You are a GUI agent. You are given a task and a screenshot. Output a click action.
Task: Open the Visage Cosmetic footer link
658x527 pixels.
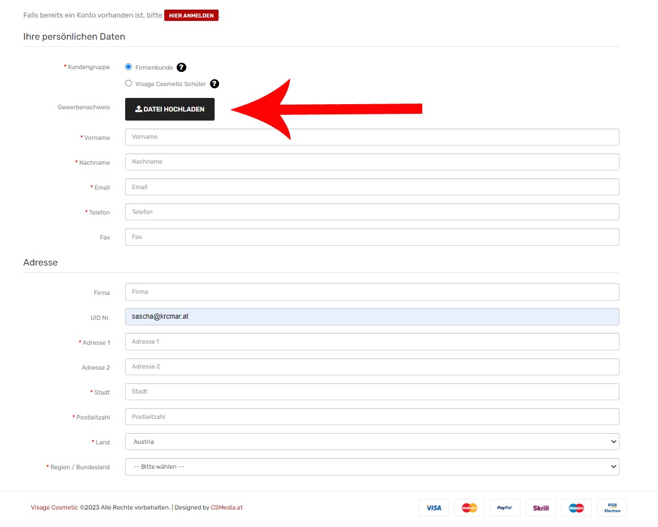click(54, 507)
